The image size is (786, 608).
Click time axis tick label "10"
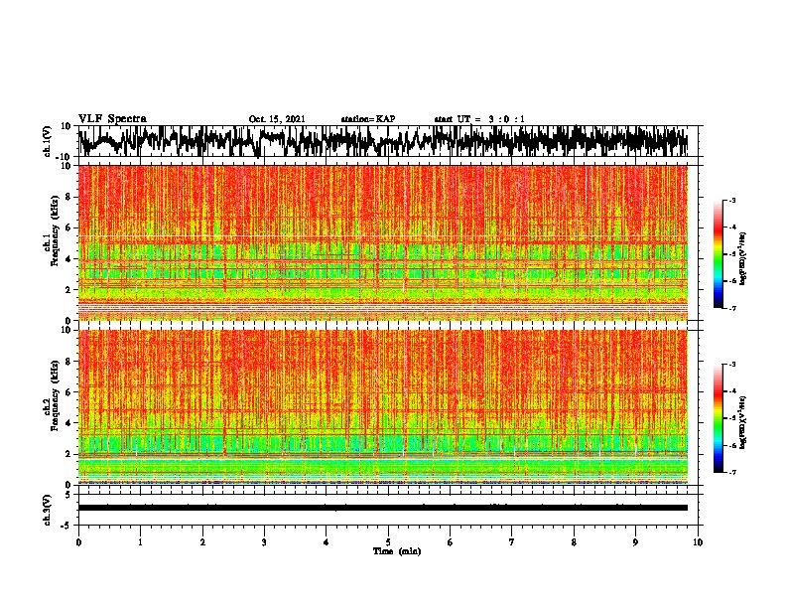(698, 542)
